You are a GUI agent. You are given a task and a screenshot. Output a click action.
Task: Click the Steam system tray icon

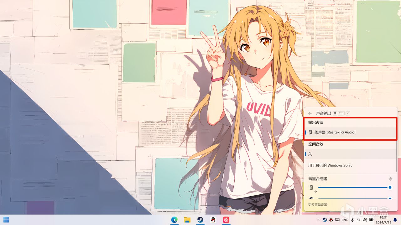click(x=325, y=220)
